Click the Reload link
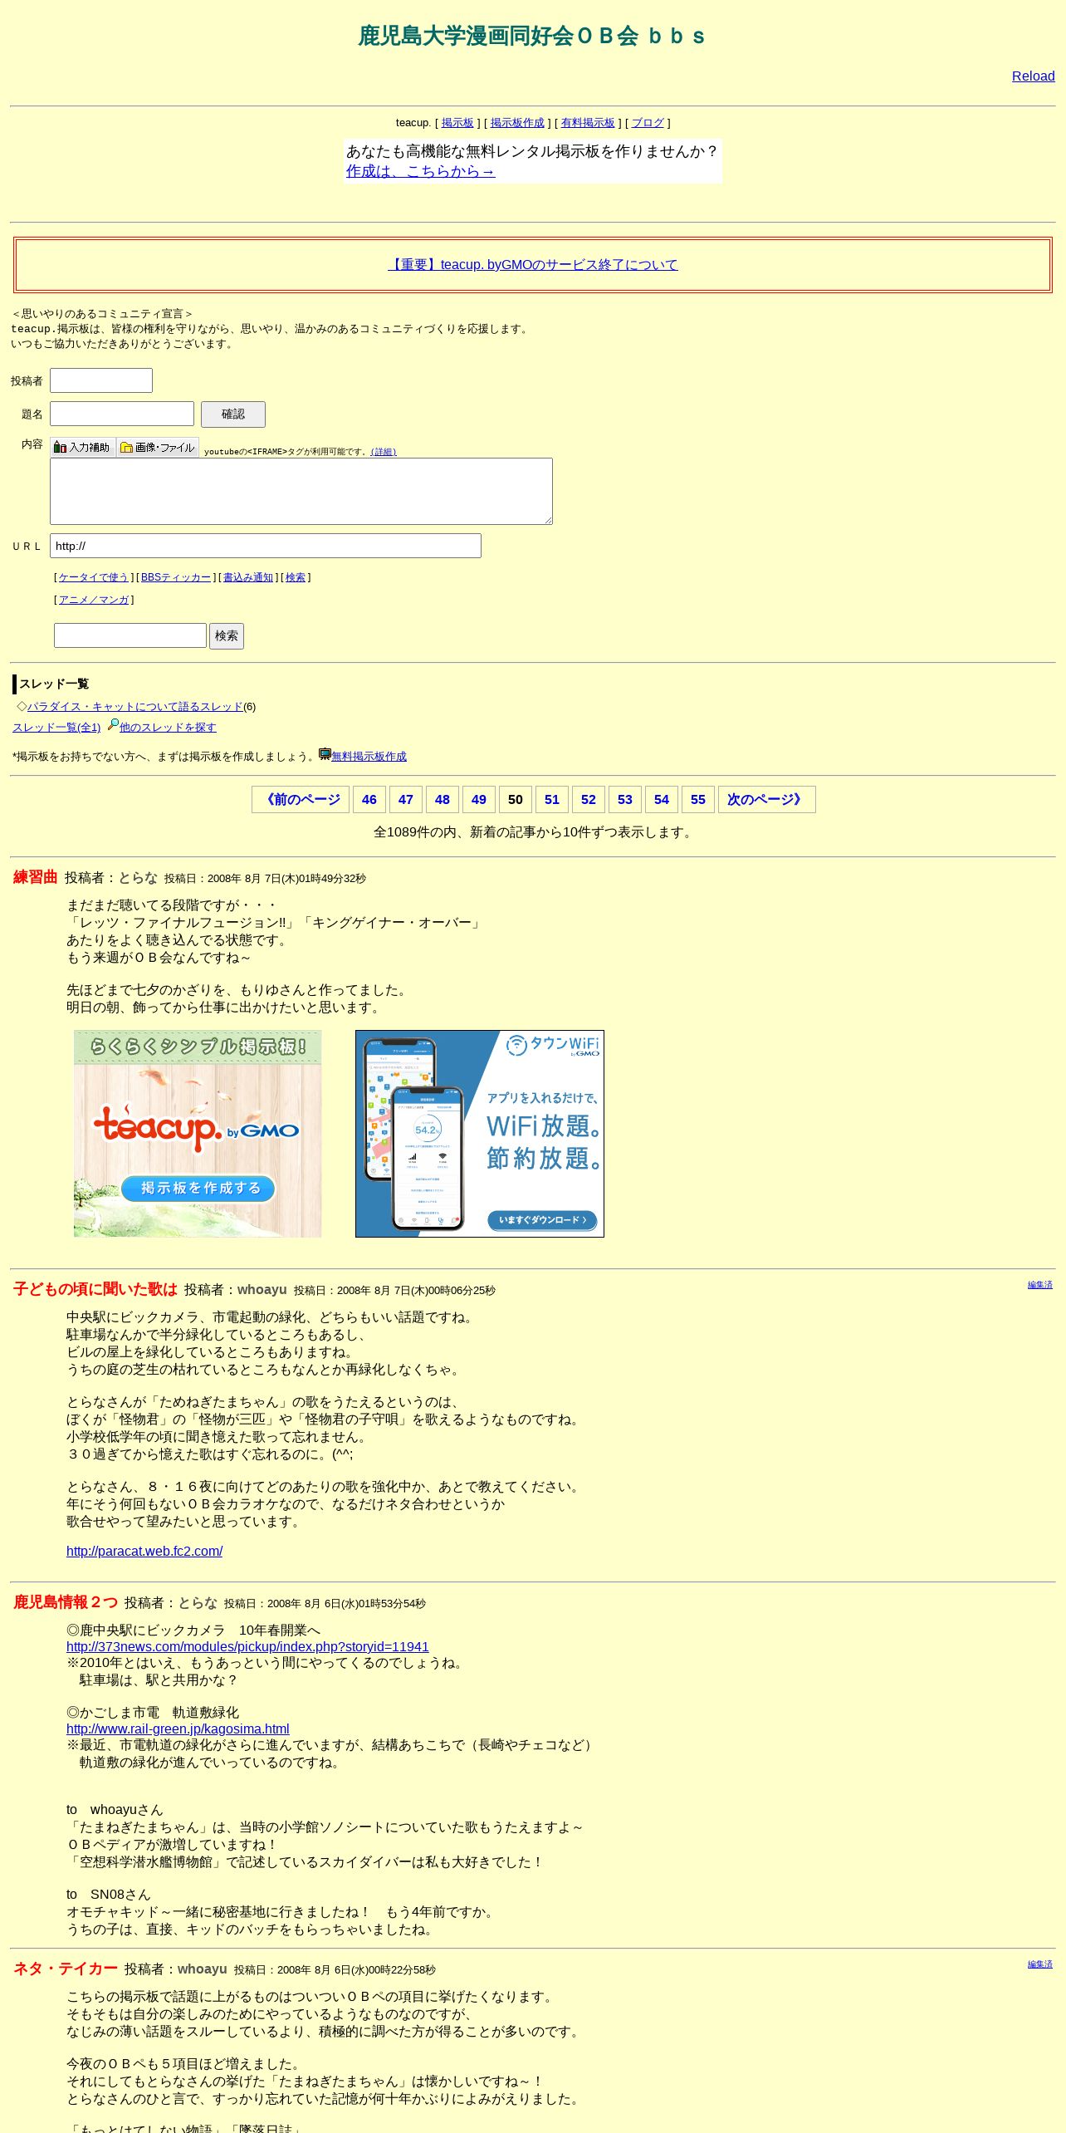Screen dimensions: 1066x2133 pos(1033,76)
